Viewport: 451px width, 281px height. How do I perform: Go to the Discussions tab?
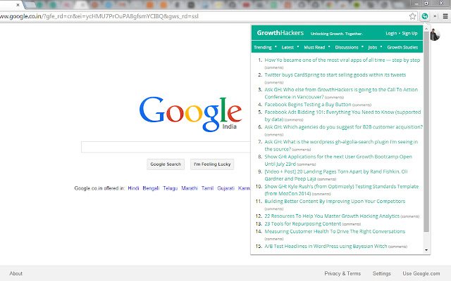(347, 47)
